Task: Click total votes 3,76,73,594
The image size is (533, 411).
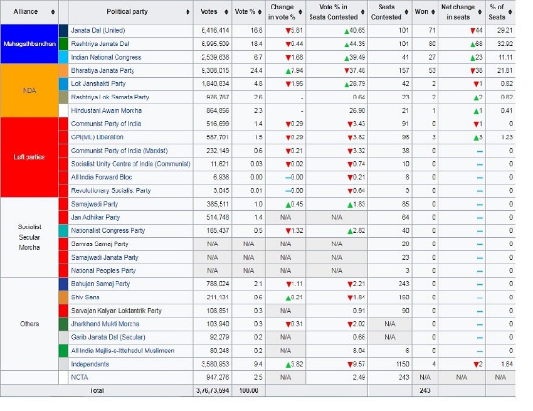Action: click(213, 390)
